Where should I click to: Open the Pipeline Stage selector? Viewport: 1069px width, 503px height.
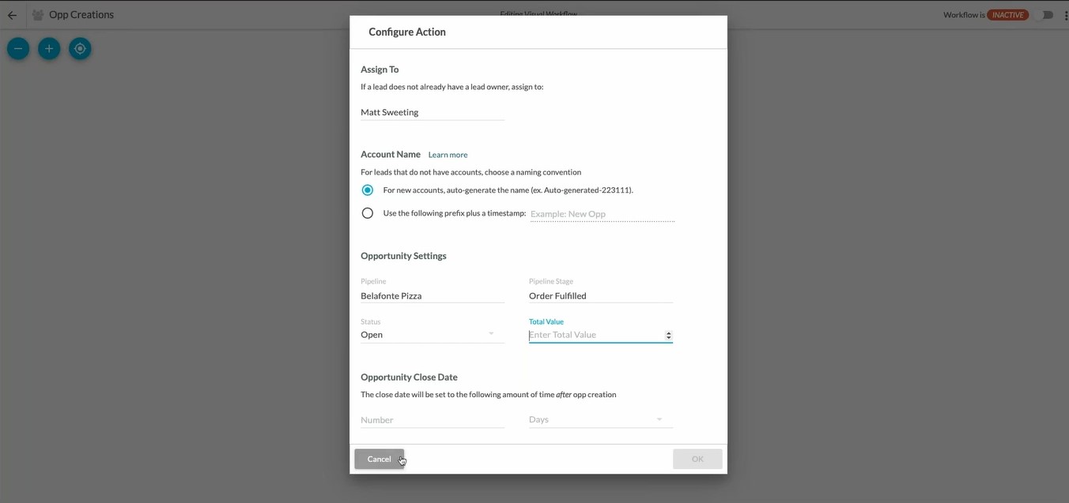click(600, 296)
